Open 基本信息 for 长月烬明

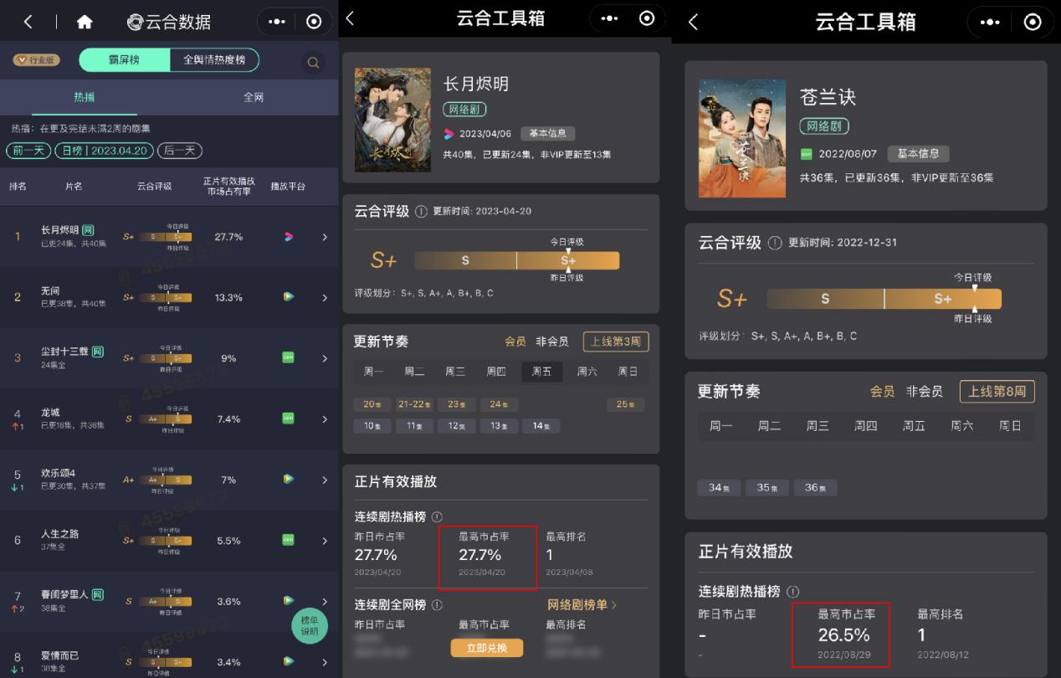pos(548,133)
